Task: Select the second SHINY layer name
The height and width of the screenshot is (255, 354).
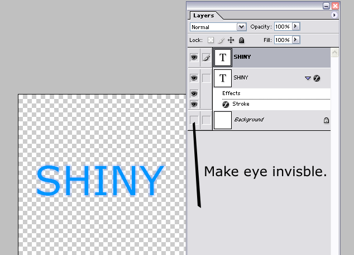Action: [241, 78]
